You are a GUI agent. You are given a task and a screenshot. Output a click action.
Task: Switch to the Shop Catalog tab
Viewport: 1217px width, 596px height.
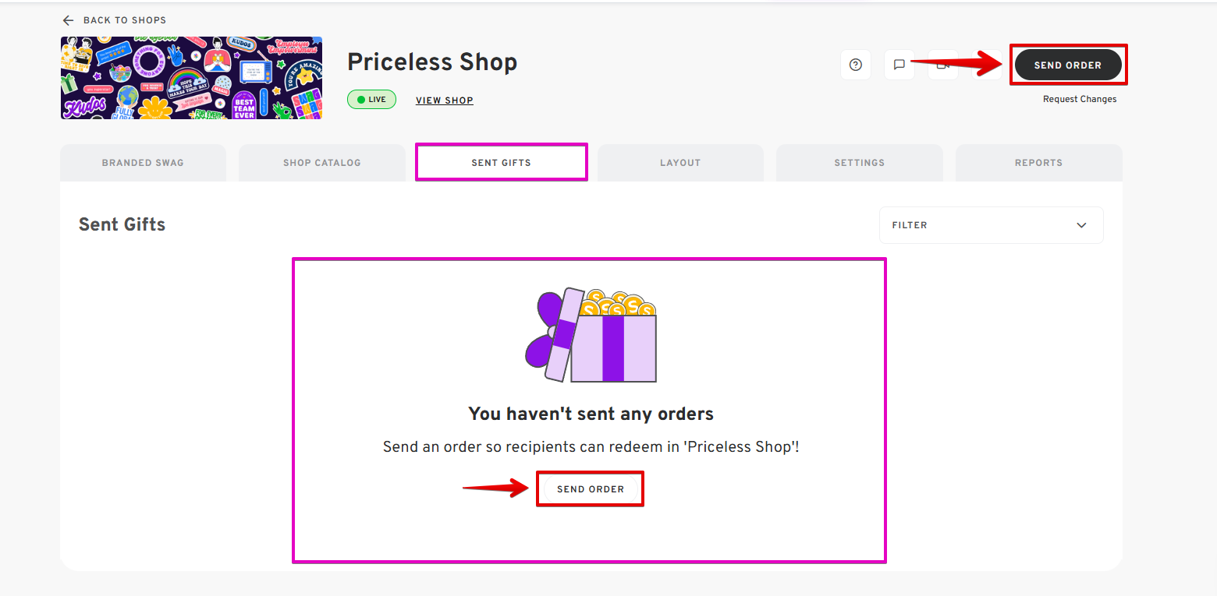[321, 163]
